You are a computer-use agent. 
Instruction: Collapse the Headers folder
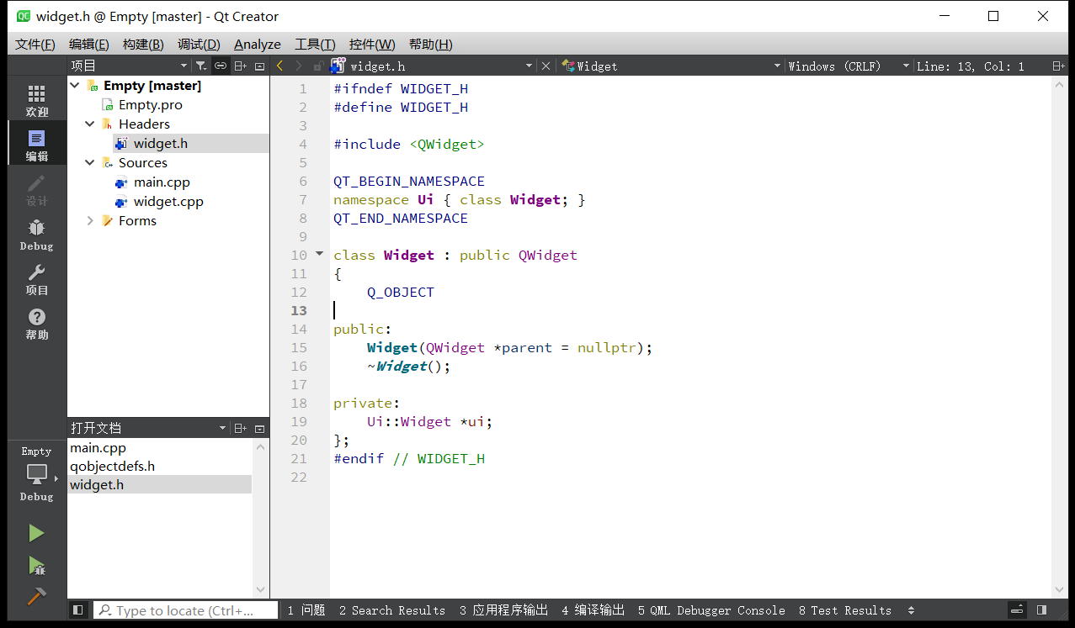(x=90, y=124)
